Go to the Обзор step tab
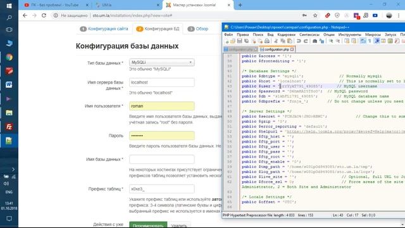Image resolution: width=405 pixels, height=228 pixels. (x=198, y=28)
